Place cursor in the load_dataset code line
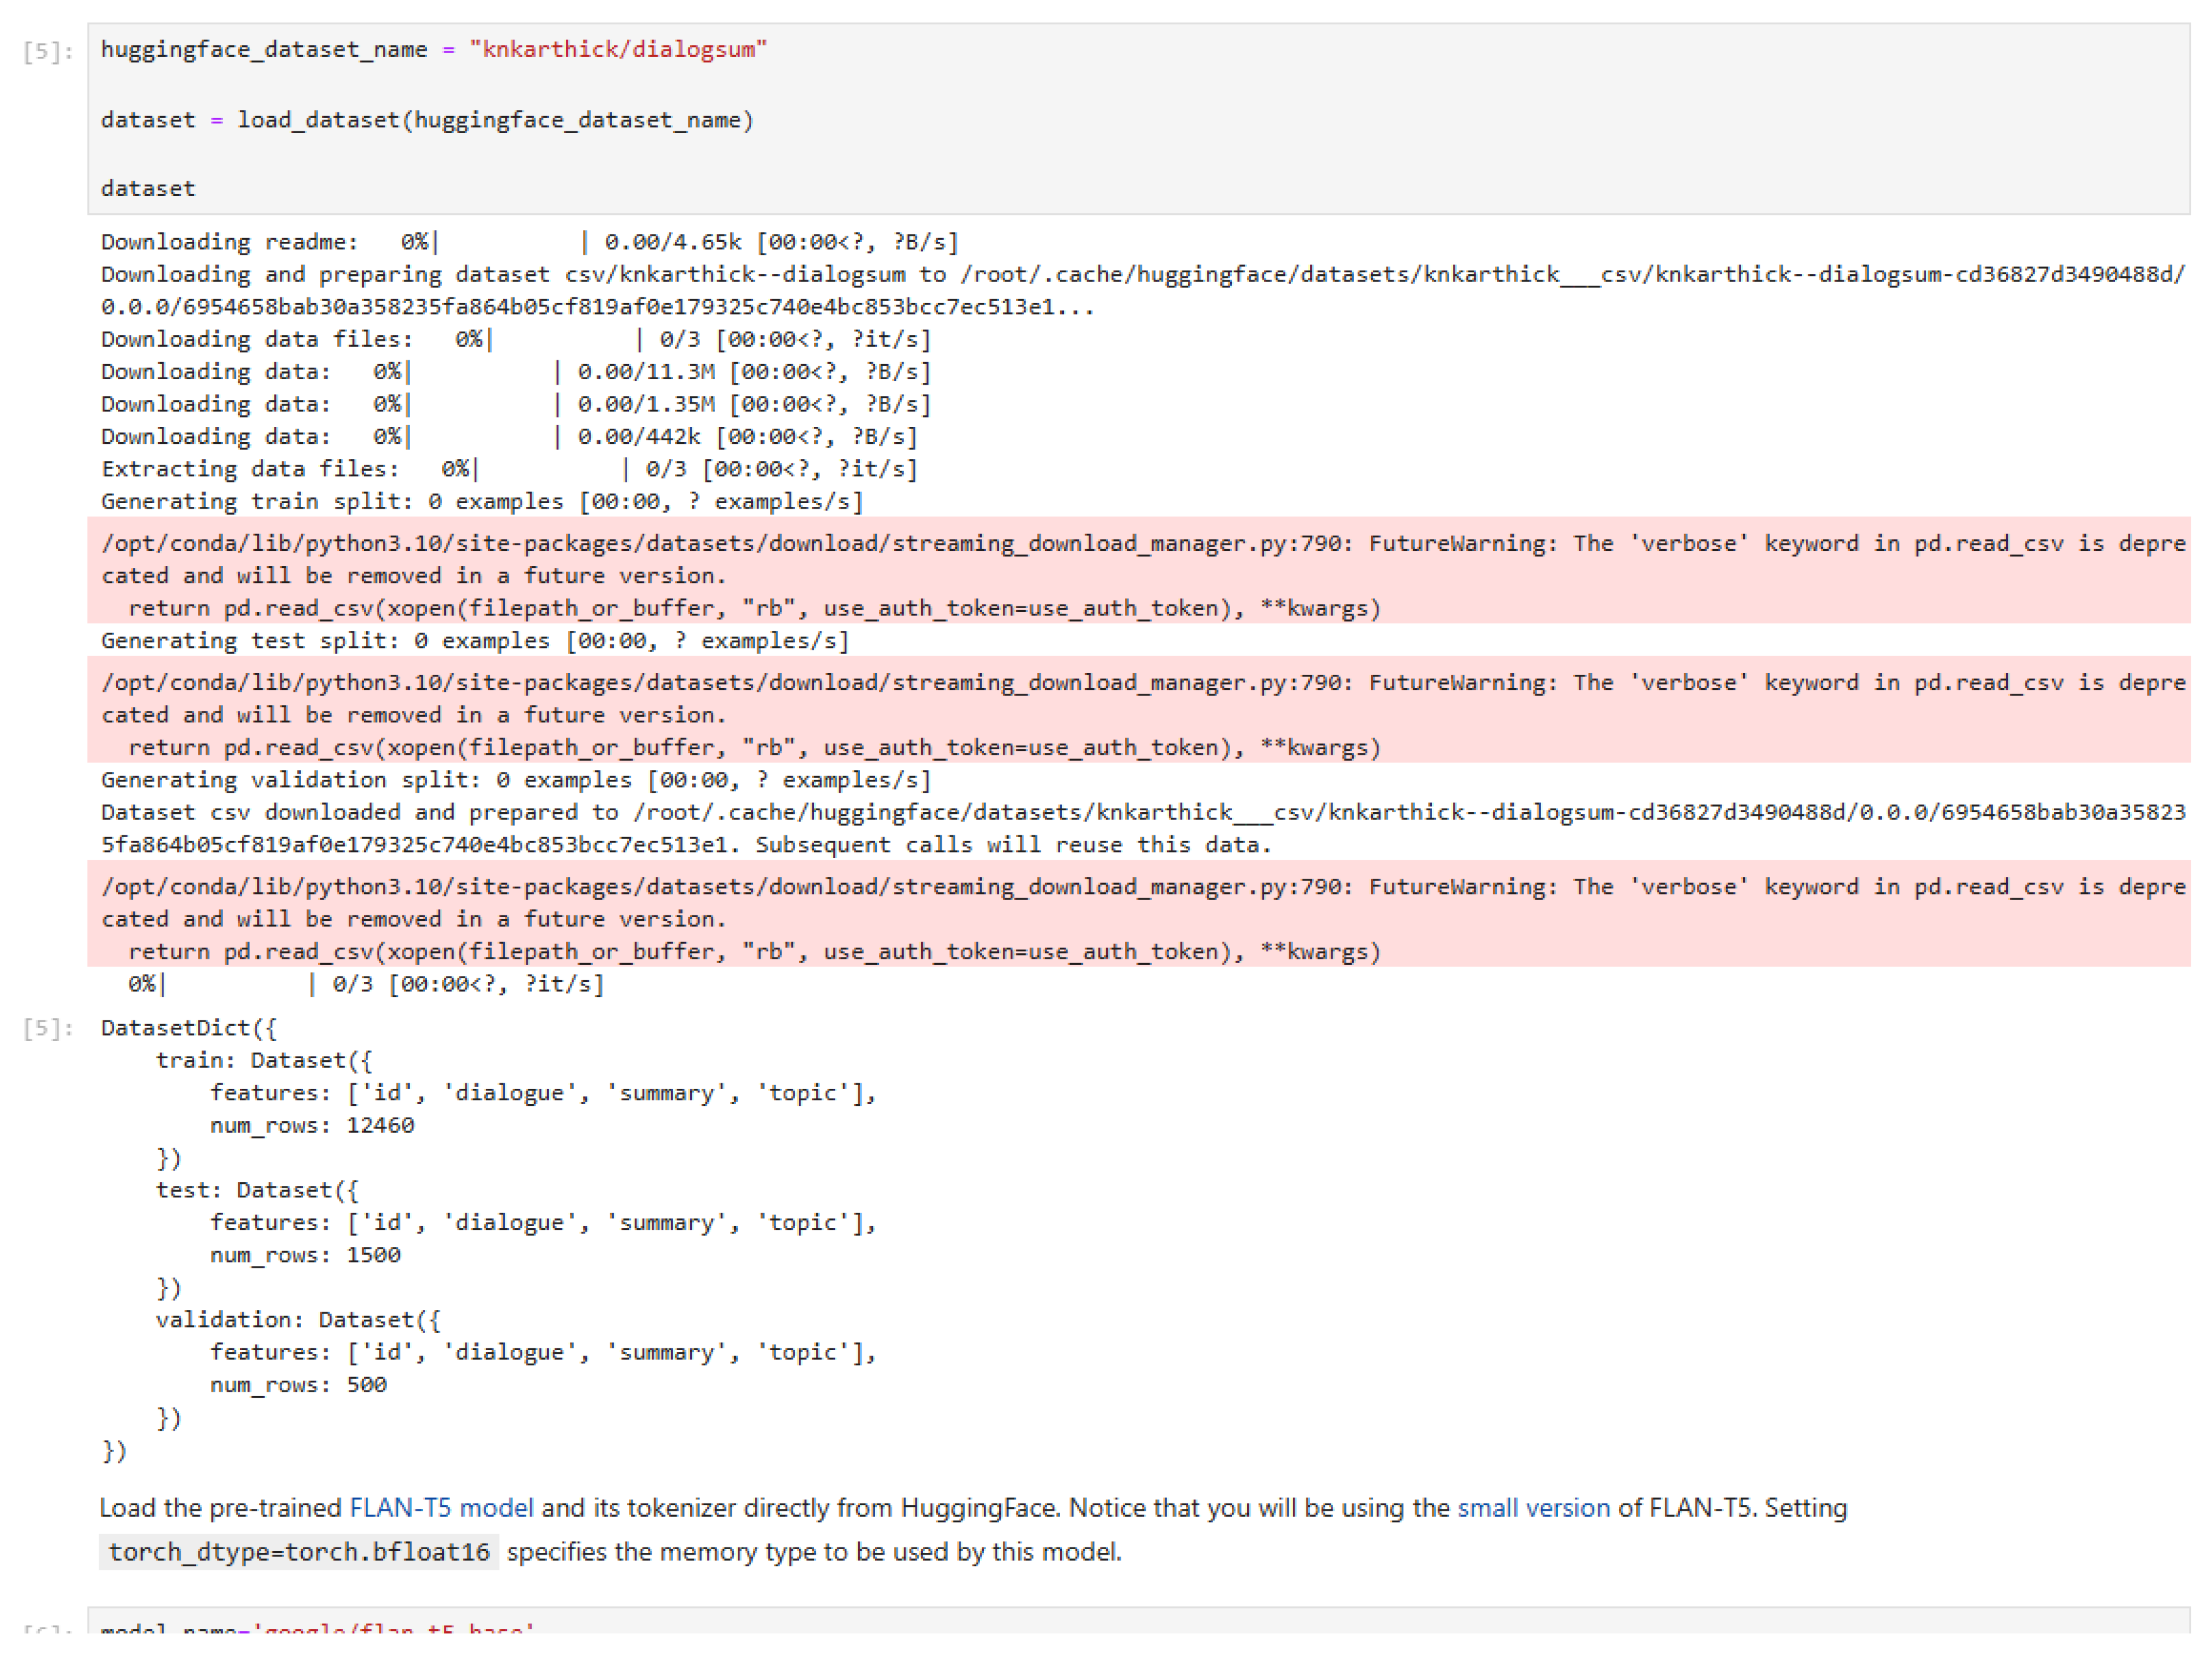 click(x=427, y=120)
